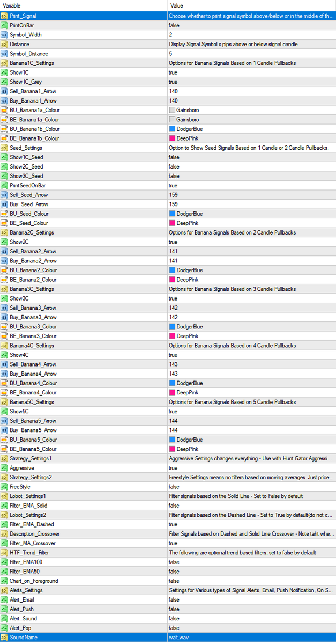Toggle the Alert_Email false value
Viewport: 336px width, 644px height.
coord(174,599)
